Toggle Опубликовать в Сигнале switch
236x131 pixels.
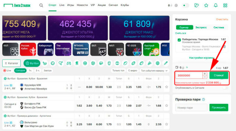click(x=225, y=88)
